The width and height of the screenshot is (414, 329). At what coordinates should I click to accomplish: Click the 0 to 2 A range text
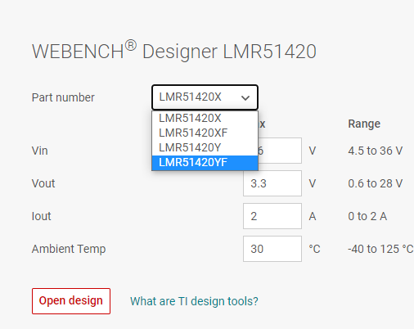(x=367, y=216)
